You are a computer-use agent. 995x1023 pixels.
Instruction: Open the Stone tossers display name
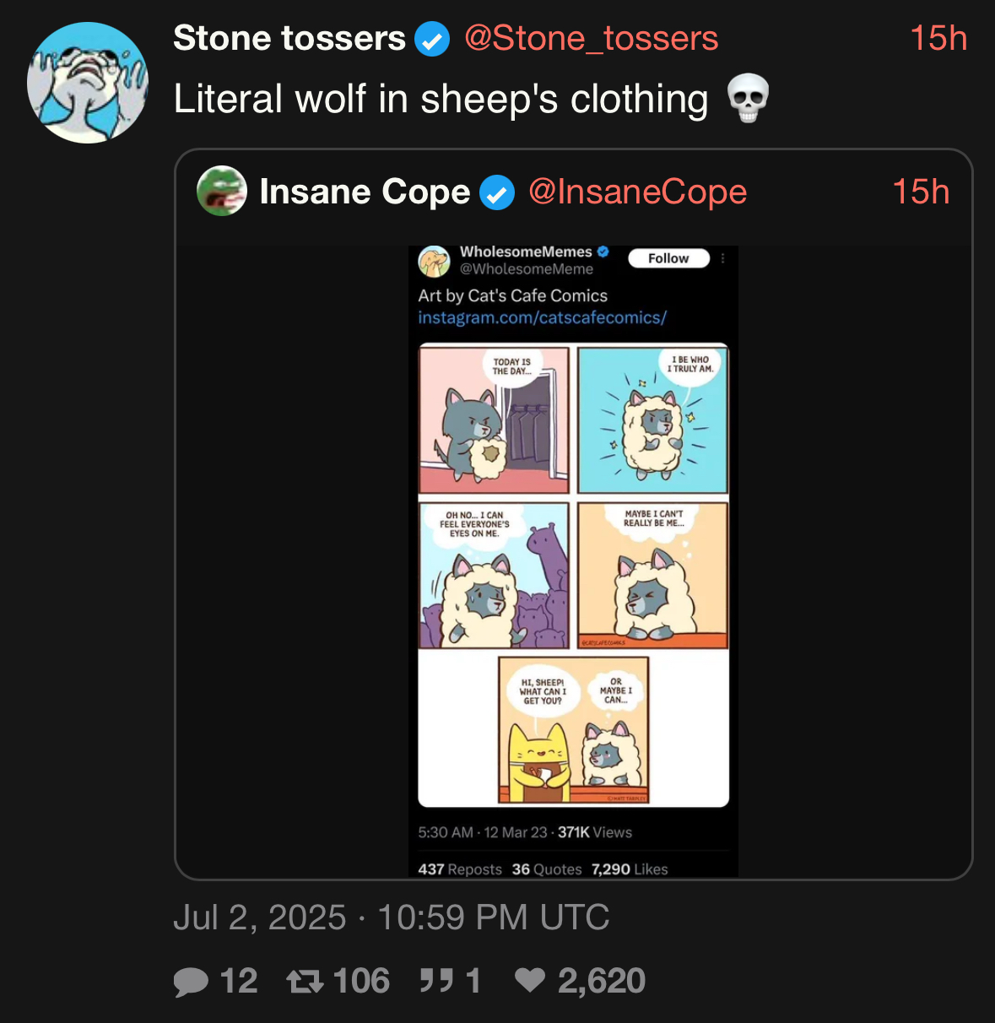(289, 39)
